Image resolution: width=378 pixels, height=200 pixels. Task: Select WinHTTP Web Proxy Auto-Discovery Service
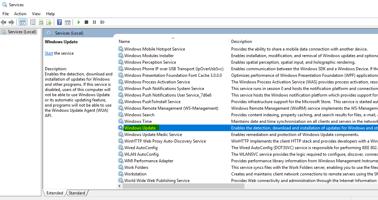(165, 141)
